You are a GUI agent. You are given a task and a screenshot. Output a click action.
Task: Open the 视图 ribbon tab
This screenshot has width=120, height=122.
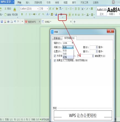point(65,2)
